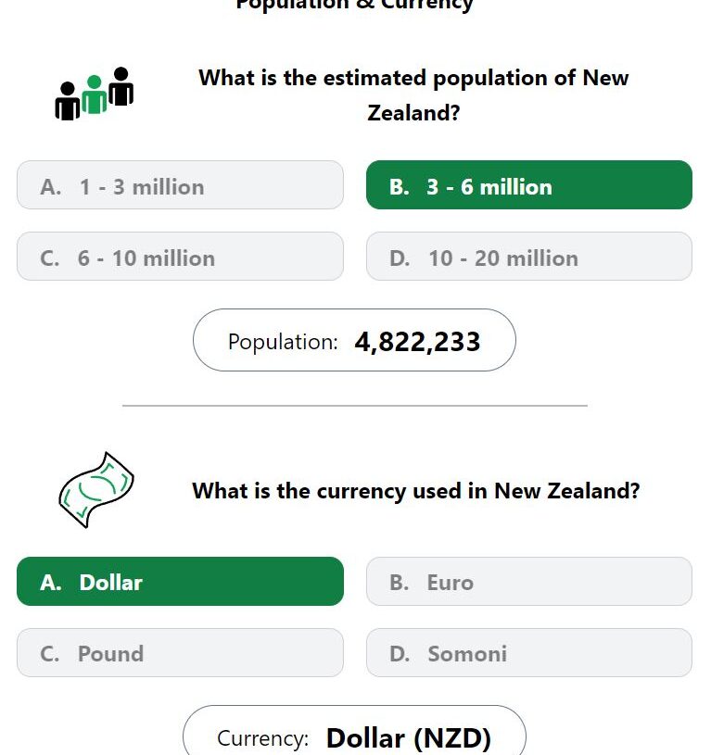Click the "Population:" label in result pill
Screen dimensions: 711x755
point(283,342)
